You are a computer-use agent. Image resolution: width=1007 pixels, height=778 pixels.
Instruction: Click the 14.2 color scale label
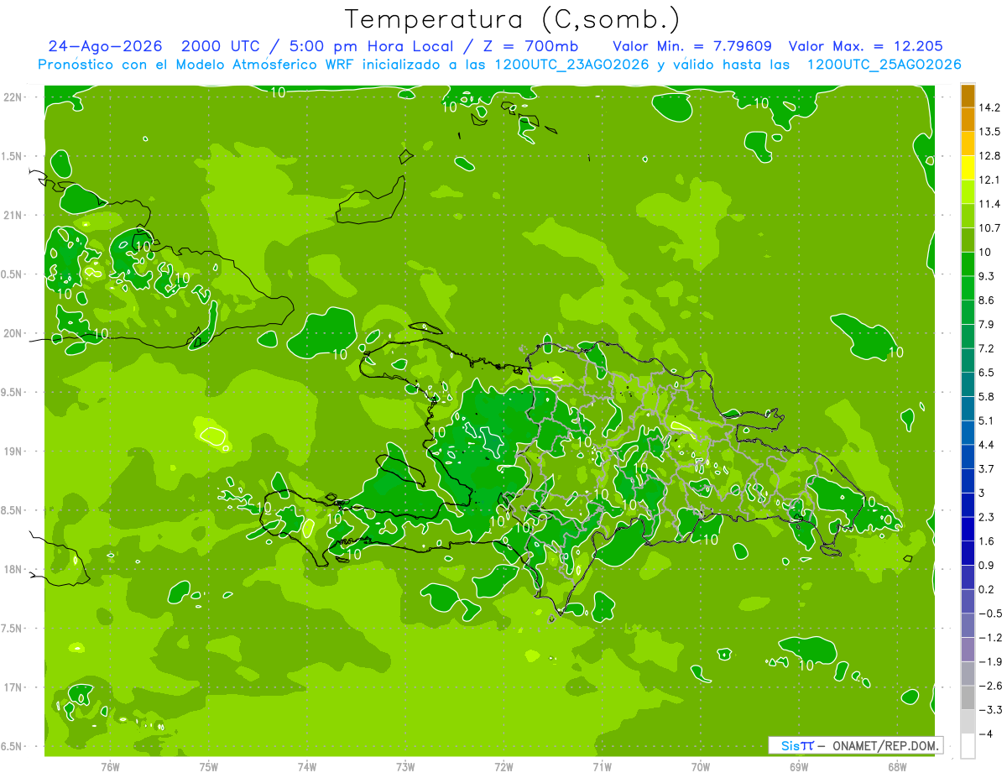pyautogui.click(x=989, y=107)
